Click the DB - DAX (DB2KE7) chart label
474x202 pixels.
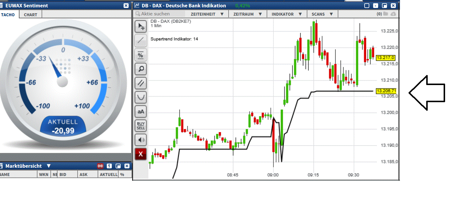point(171,21)
